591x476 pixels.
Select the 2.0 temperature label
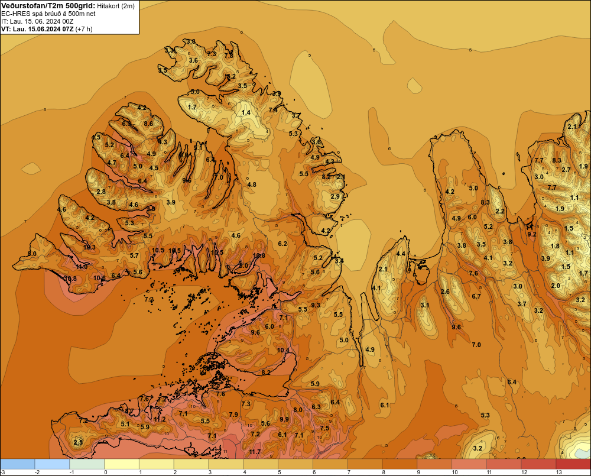(x=556, y=286)
